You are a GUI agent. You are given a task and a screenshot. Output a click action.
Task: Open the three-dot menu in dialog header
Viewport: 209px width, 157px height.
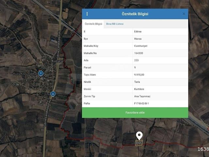tap(87, 14)
